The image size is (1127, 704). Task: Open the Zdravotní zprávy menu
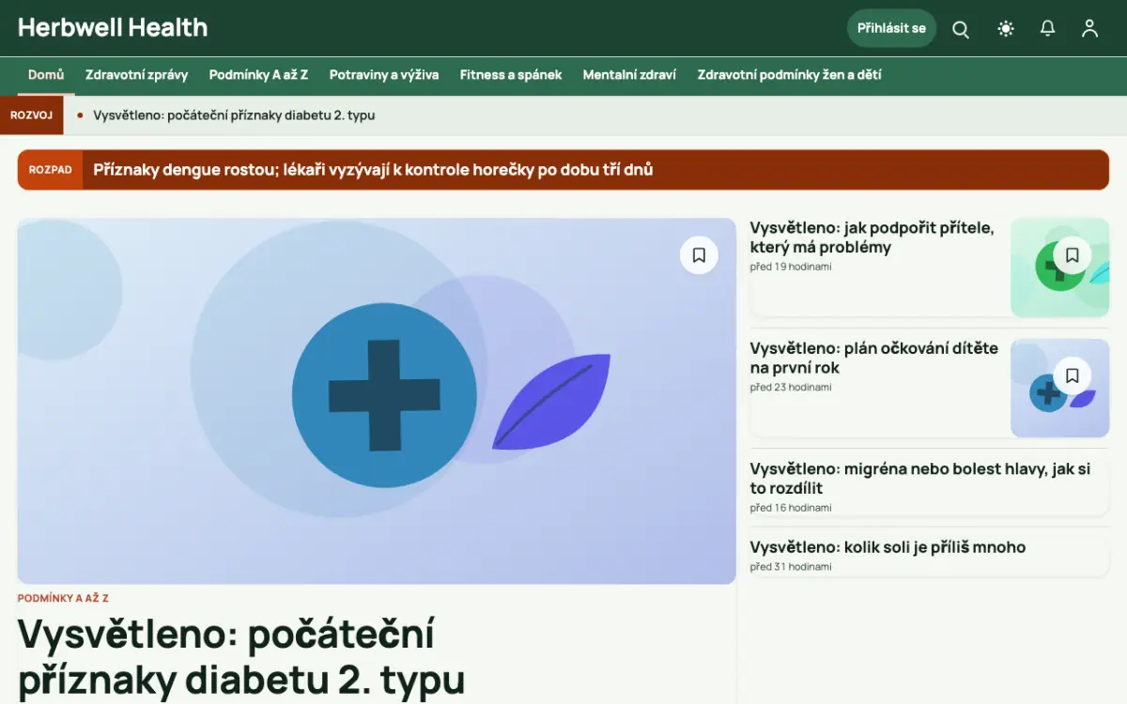(x=137, y=75)
